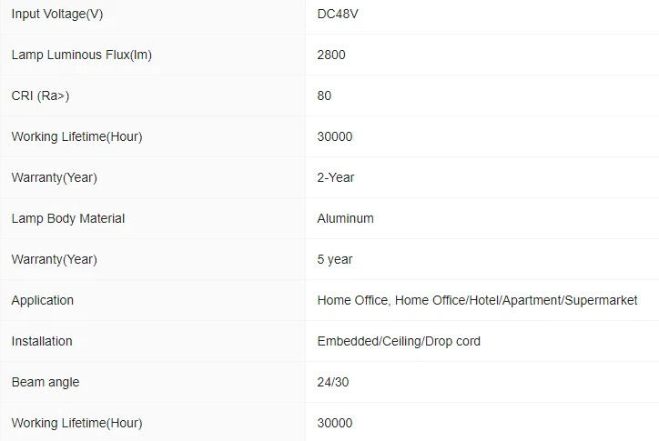Select the 5 year warranty value
This screenshot has width=659, height=441.
point(335,259)
